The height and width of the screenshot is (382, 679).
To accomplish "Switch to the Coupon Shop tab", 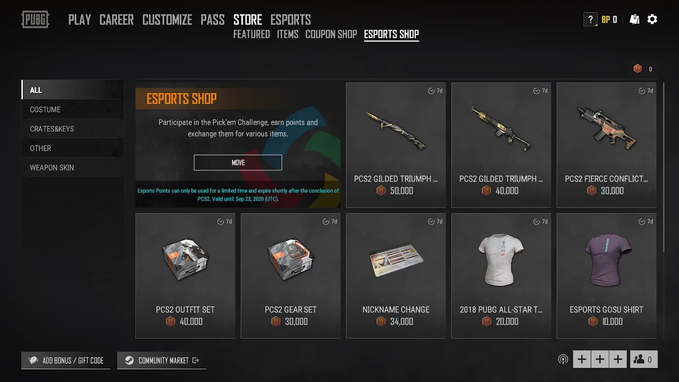I will tap(331, 34).
